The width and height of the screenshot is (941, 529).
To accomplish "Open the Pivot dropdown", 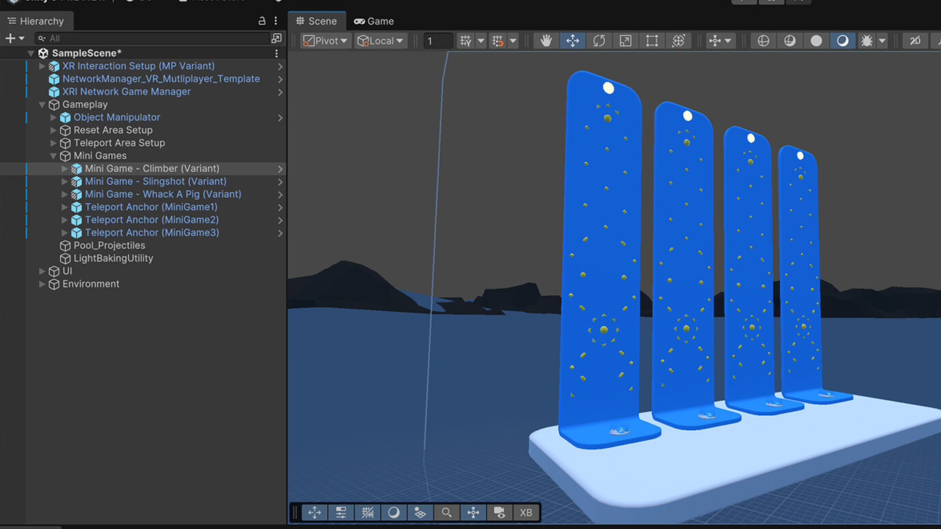I will click(x=325, y=40).
